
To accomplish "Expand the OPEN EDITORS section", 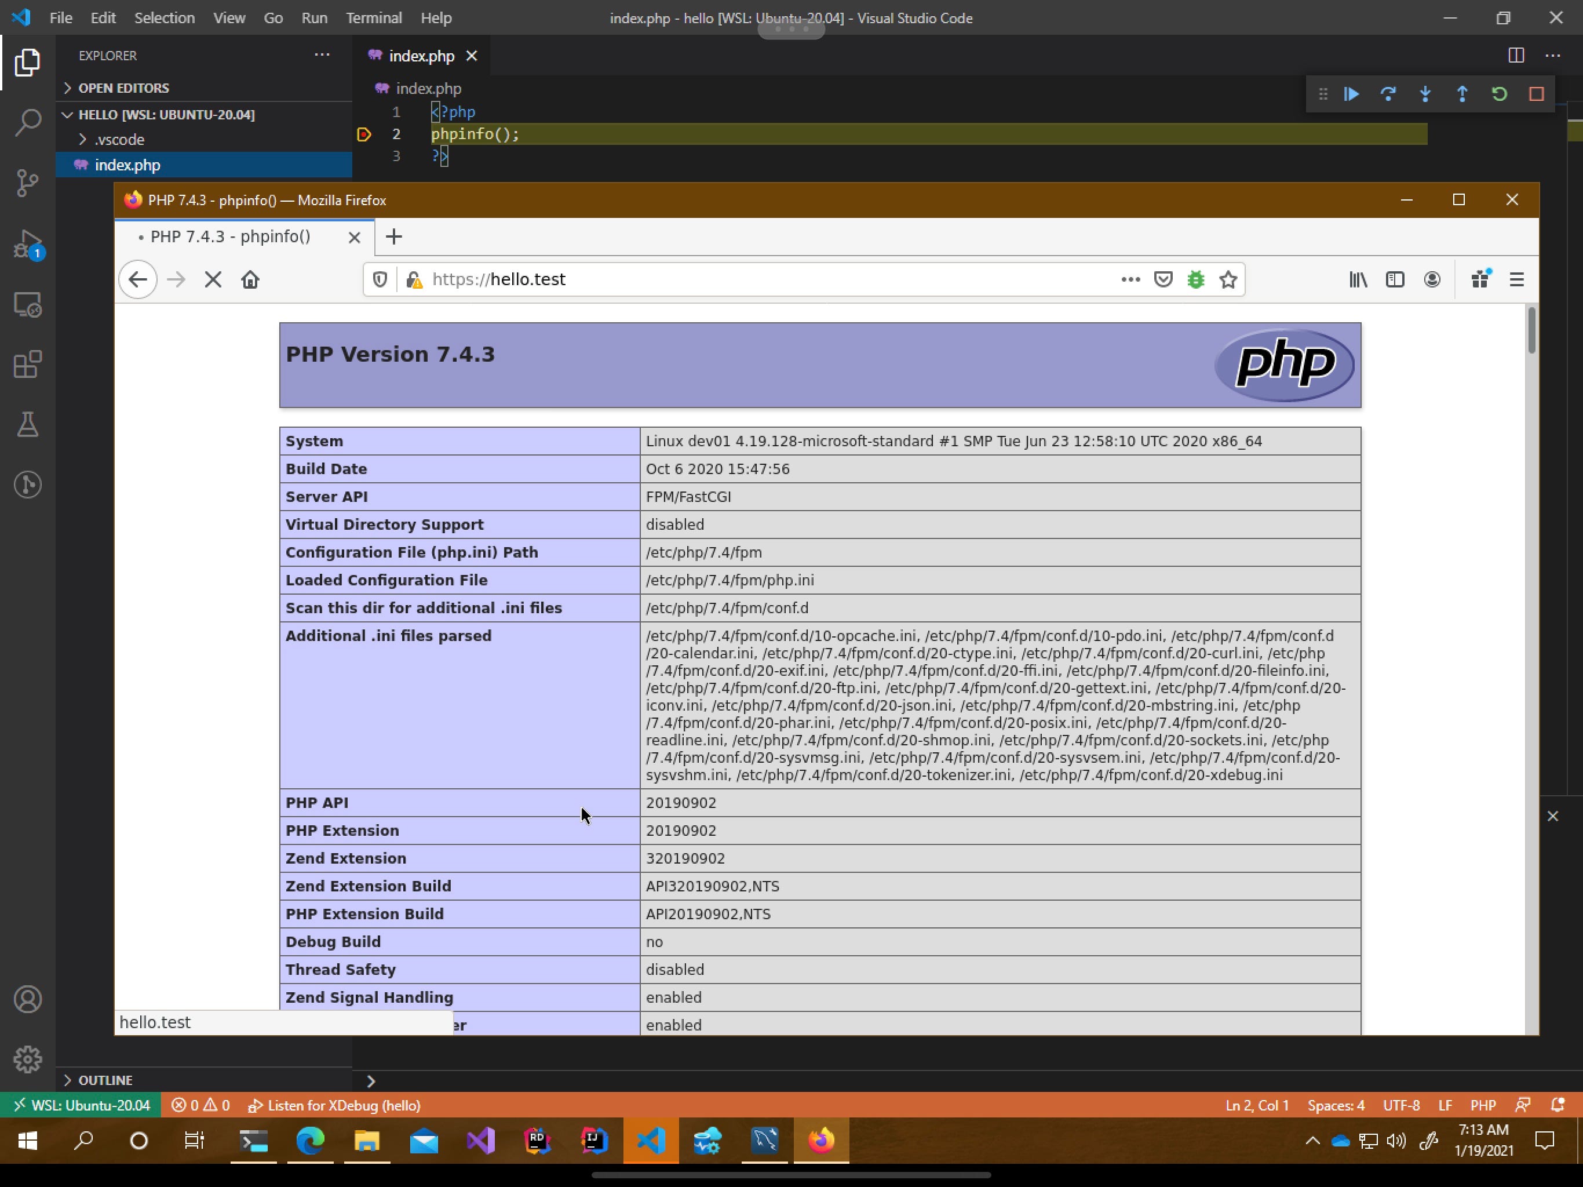I will pos(123,88).
